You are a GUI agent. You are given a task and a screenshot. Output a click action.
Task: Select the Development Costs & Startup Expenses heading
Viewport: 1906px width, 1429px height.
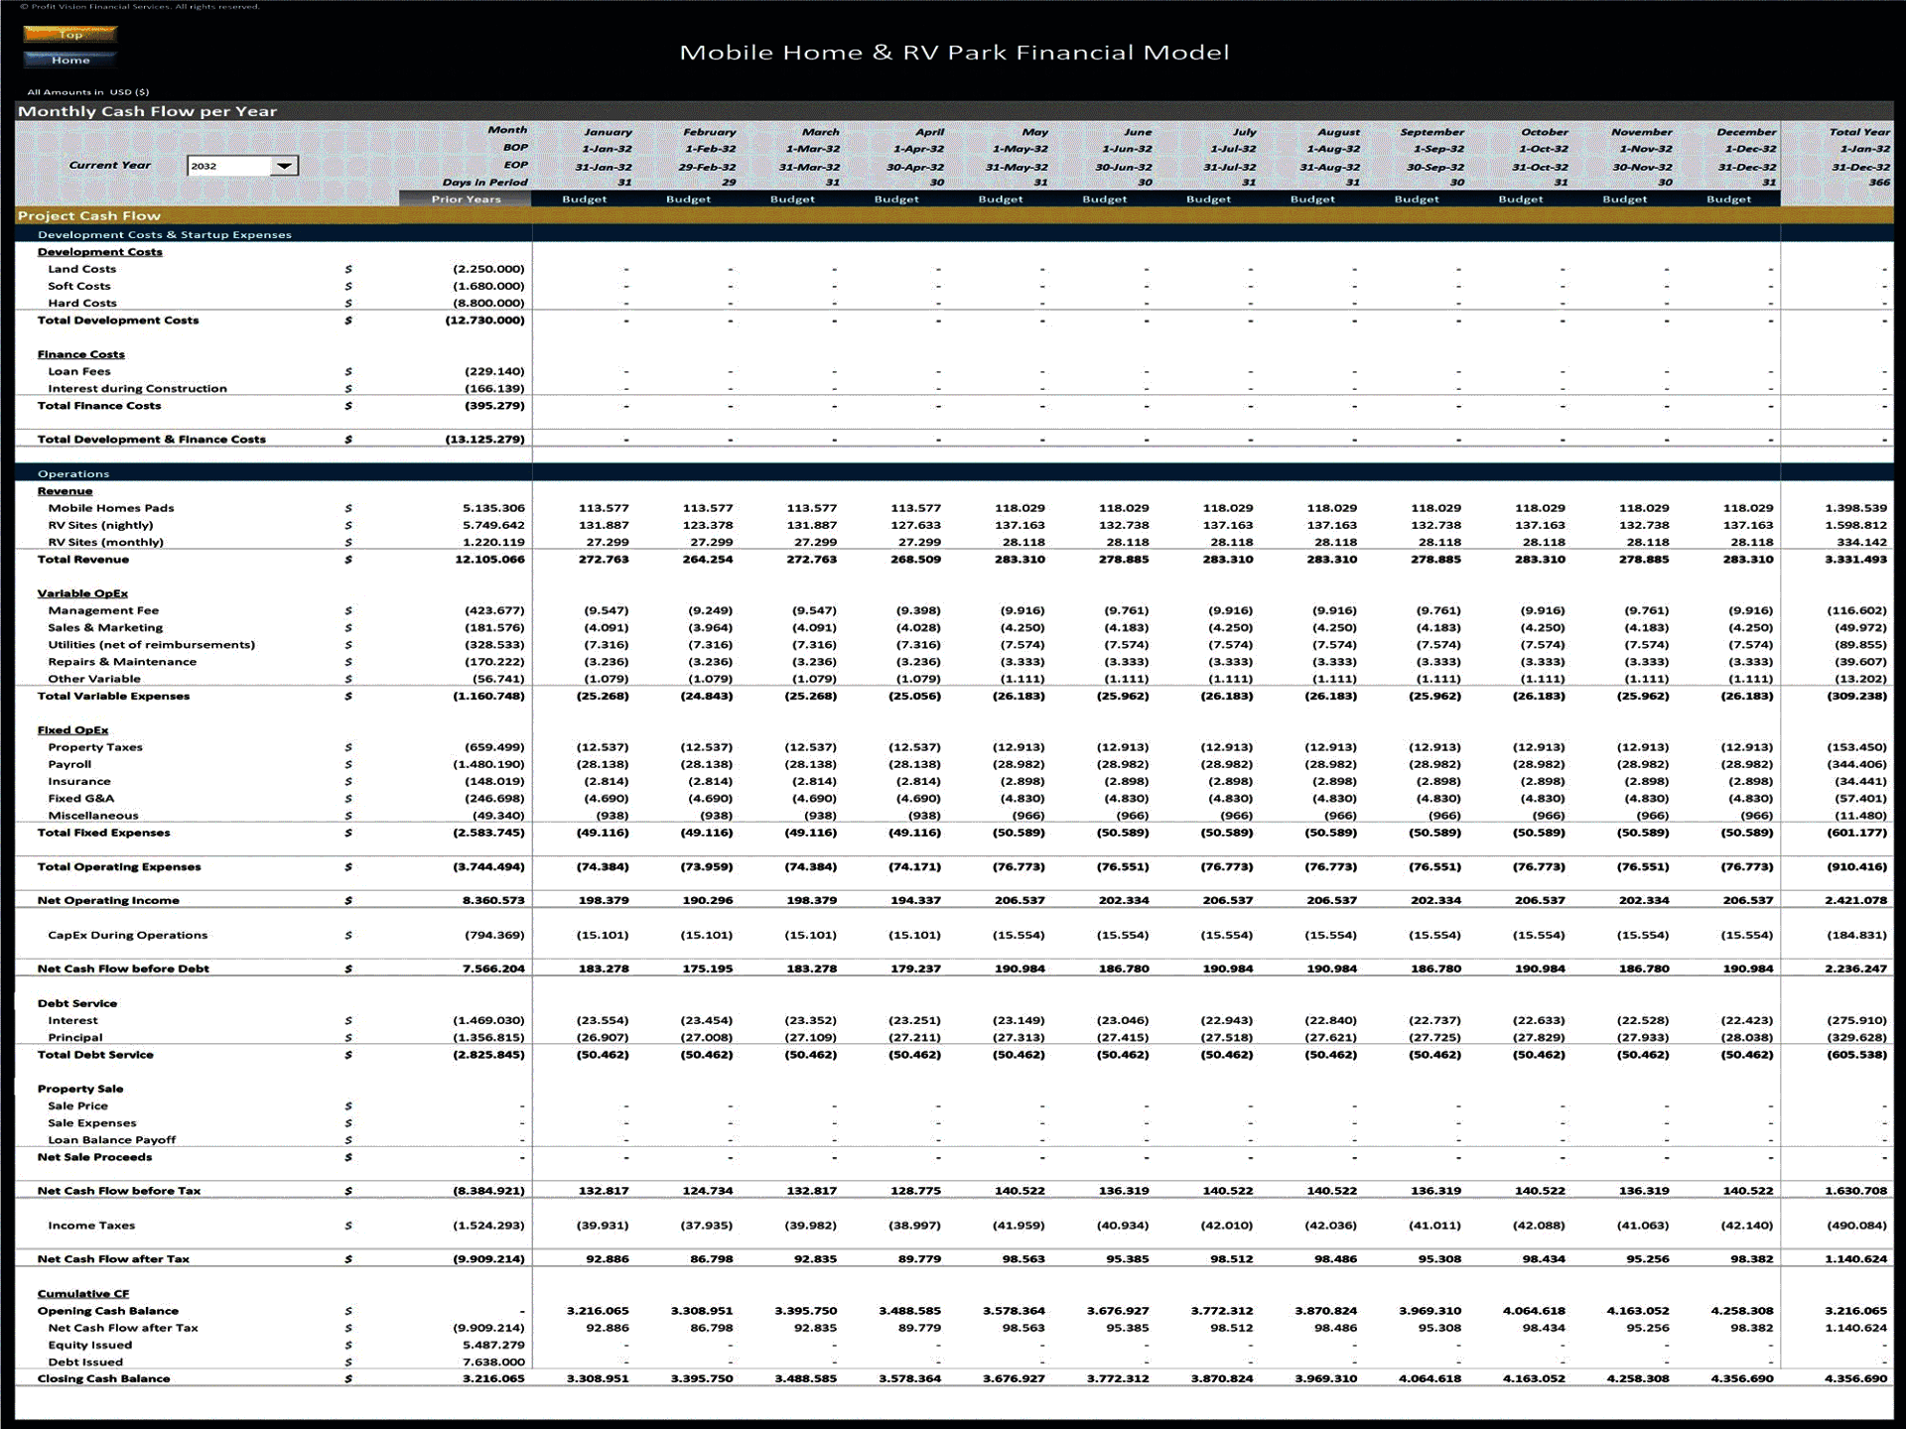click(165, 235)
